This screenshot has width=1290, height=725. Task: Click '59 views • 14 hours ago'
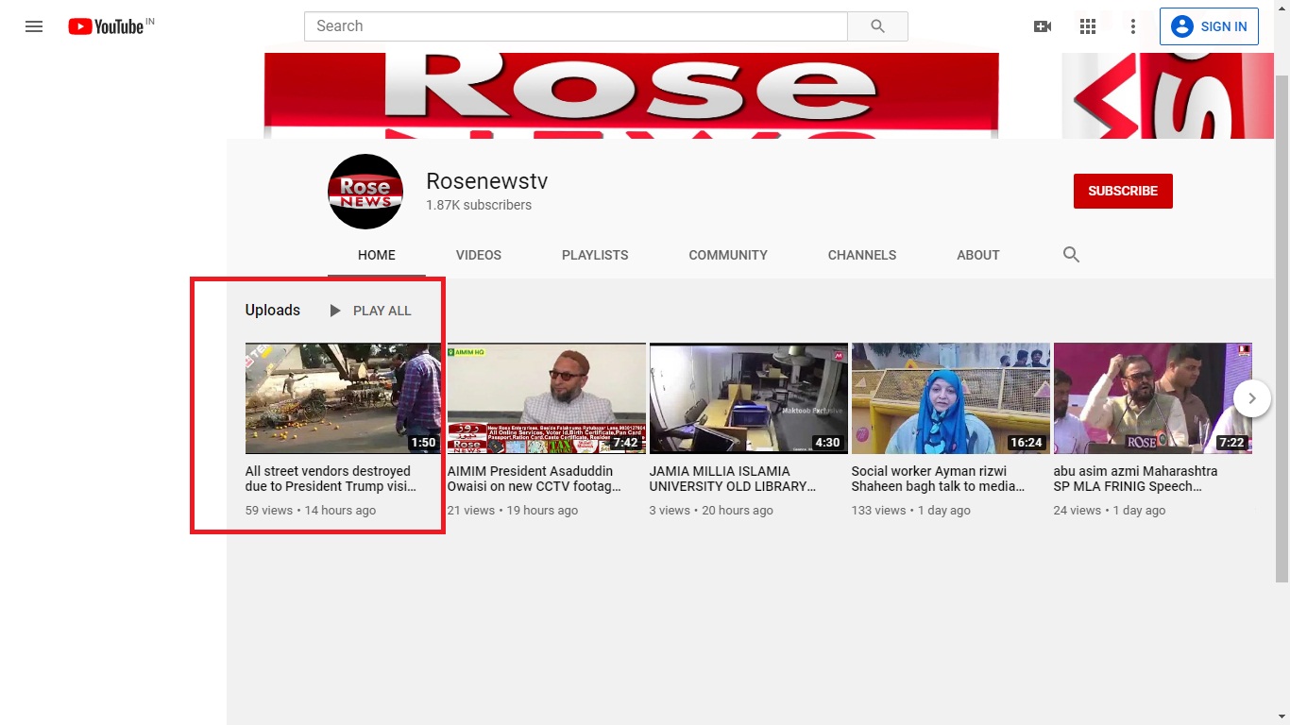311,511
